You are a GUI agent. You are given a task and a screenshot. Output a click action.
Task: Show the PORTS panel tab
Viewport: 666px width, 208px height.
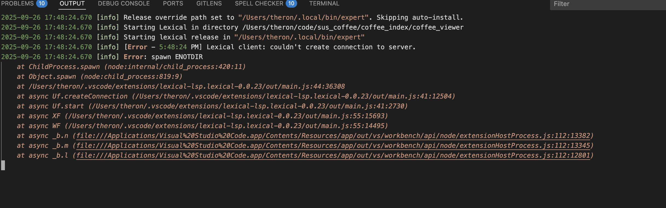pyautogui.click(x=173, y=4)
